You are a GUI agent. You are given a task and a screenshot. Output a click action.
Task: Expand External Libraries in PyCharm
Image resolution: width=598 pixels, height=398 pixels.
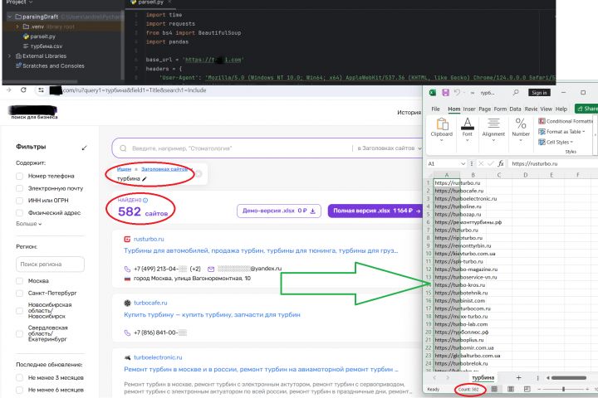pos(9,56)
